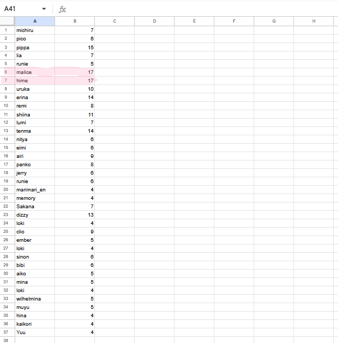Click cell containing uruka

pos(35,89)
